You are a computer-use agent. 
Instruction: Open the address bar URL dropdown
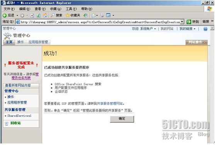[x=182, y=22]
